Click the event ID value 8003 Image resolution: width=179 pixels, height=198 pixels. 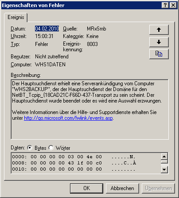click(92, 44)
